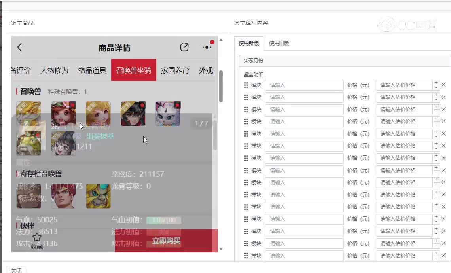Click the first row's 请输入估价价格 field
This screenshot has height=273, width=451.
[404, 85]
